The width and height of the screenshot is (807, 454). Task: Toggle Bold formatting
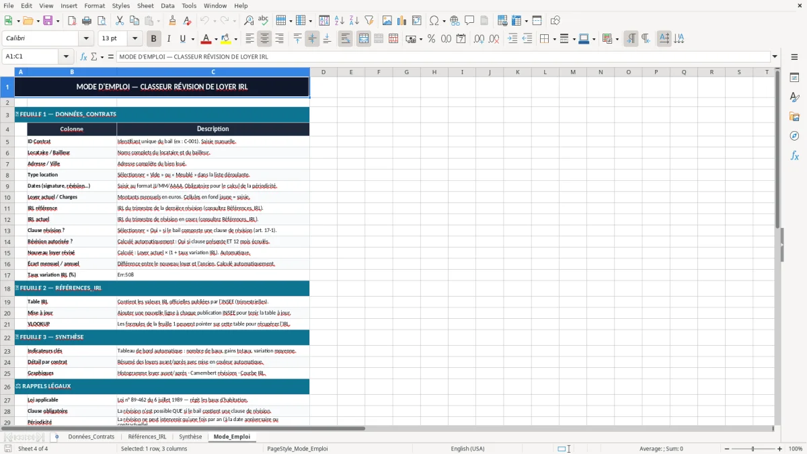click(x=153, y=39)
